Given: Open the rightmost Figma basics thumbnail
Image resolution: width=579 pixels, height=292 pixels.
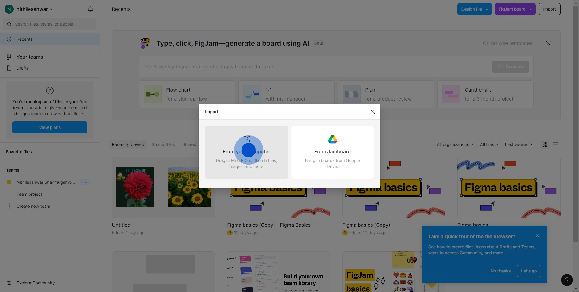Looking at the screenshot, I should [x=509, y=187].
